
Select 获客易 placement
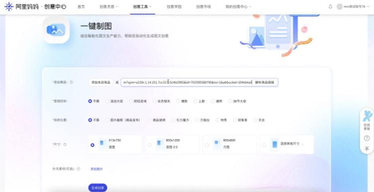[235, 120]
